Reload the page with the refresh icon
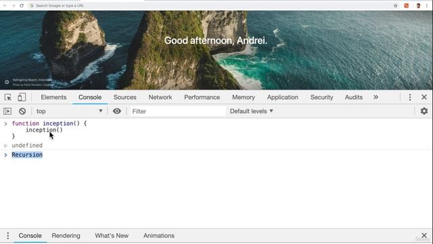 pos(22,5)
